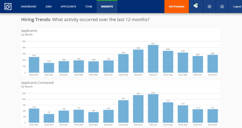The image size is (242, 128).
Task: Click the 2023-Jul bar in Applicants Contacted chart
Action: click(x=153, y=108)
